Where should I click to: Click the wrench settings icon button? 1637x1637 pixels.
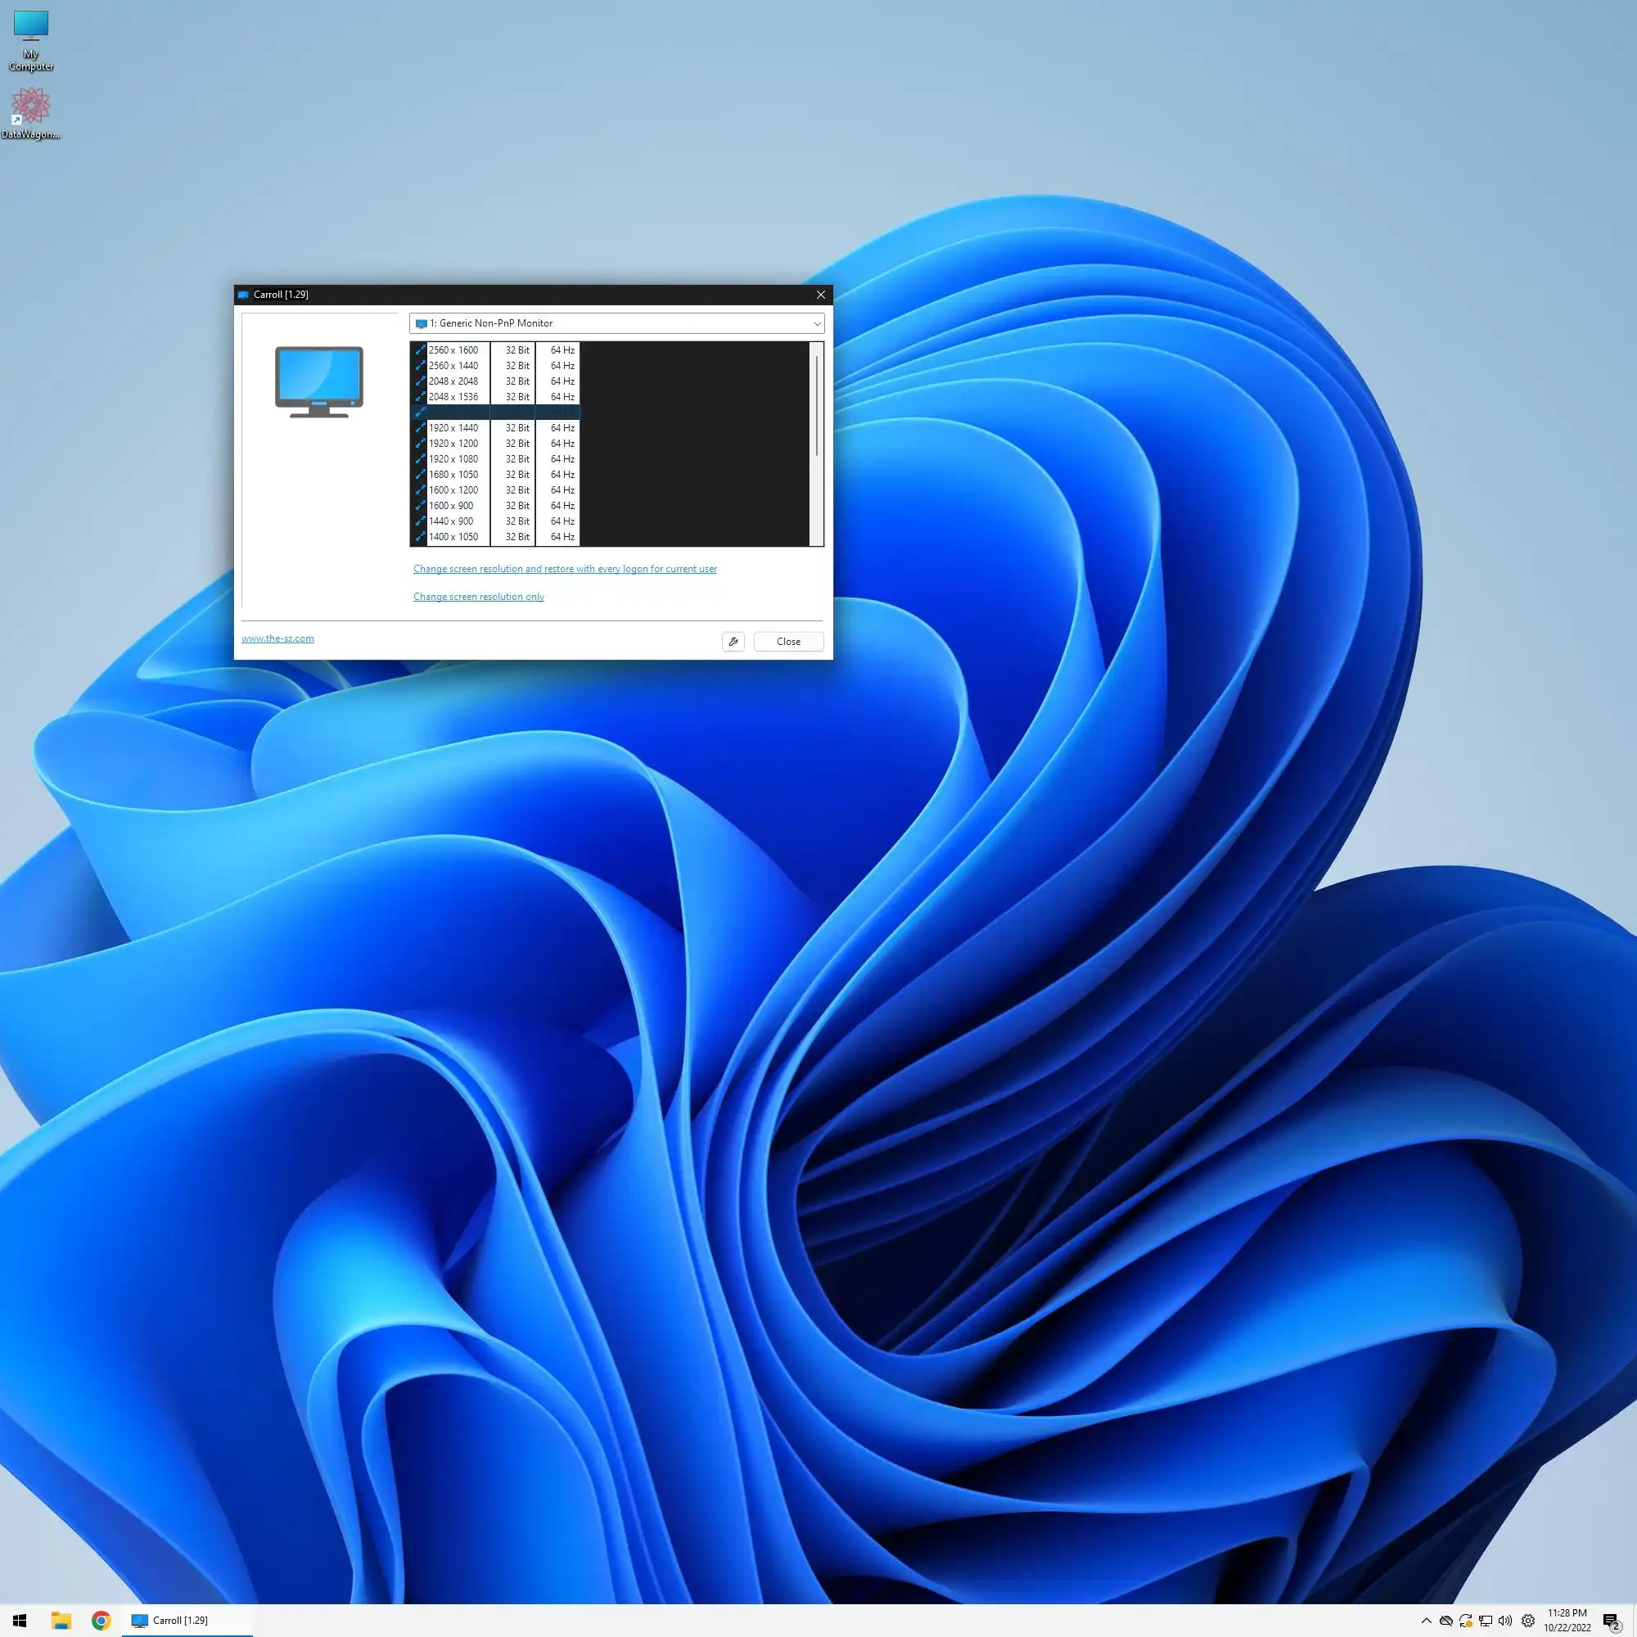(733, 642)
